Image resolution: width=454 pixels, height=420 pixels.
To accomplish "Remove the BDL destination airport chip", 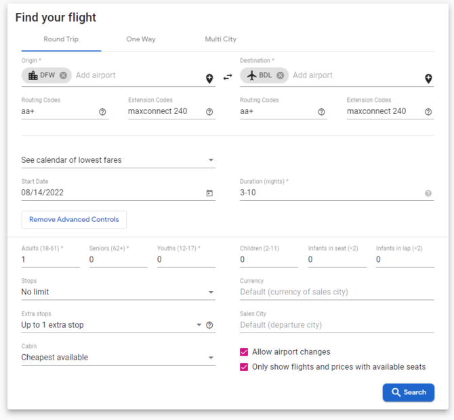I will point(280,75).
